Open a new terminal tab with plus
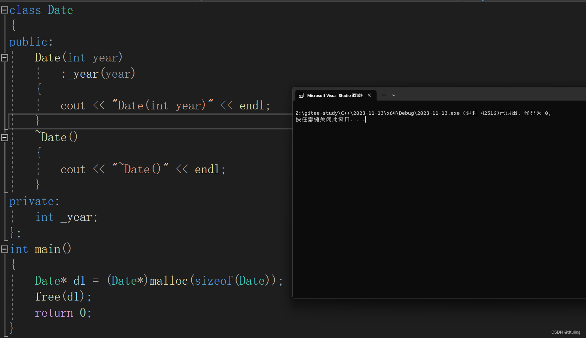 [x=384, y=95]
